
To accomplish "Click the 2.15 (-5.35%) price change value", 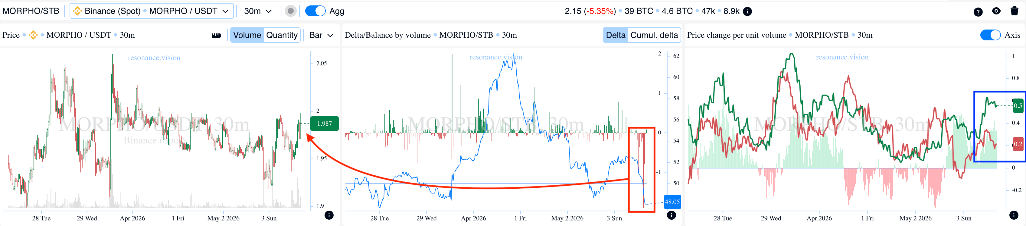I will coord(590,11).
